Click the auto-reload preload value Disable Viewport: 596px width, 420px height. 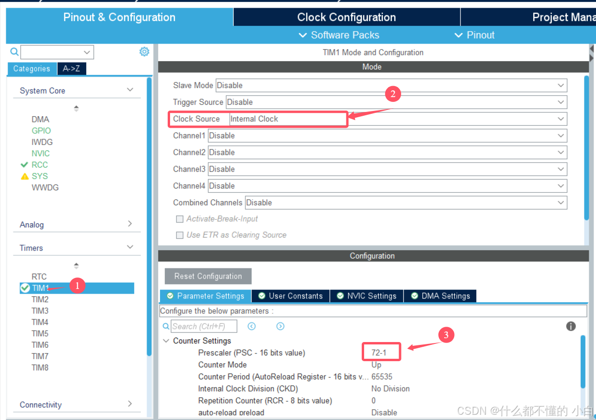[384, 412]
